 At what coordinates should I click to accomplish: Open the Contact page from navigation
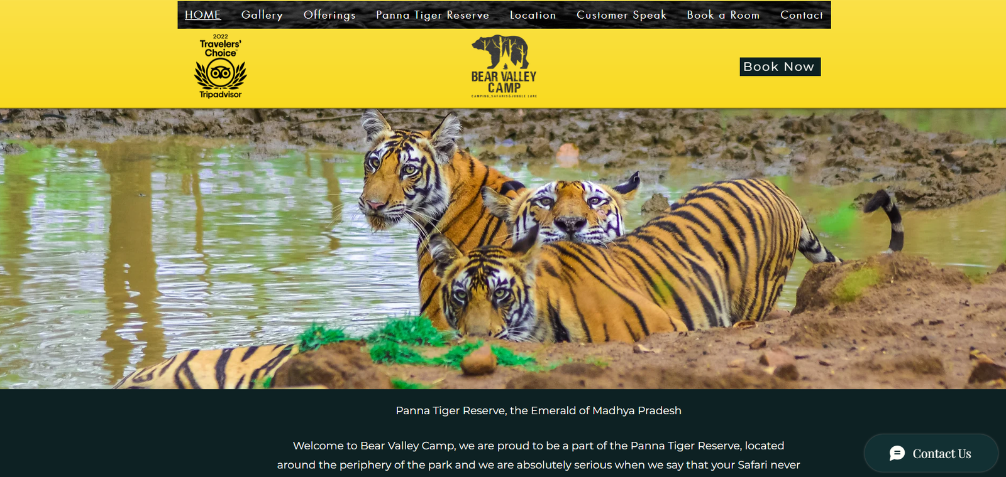point(802,15)
